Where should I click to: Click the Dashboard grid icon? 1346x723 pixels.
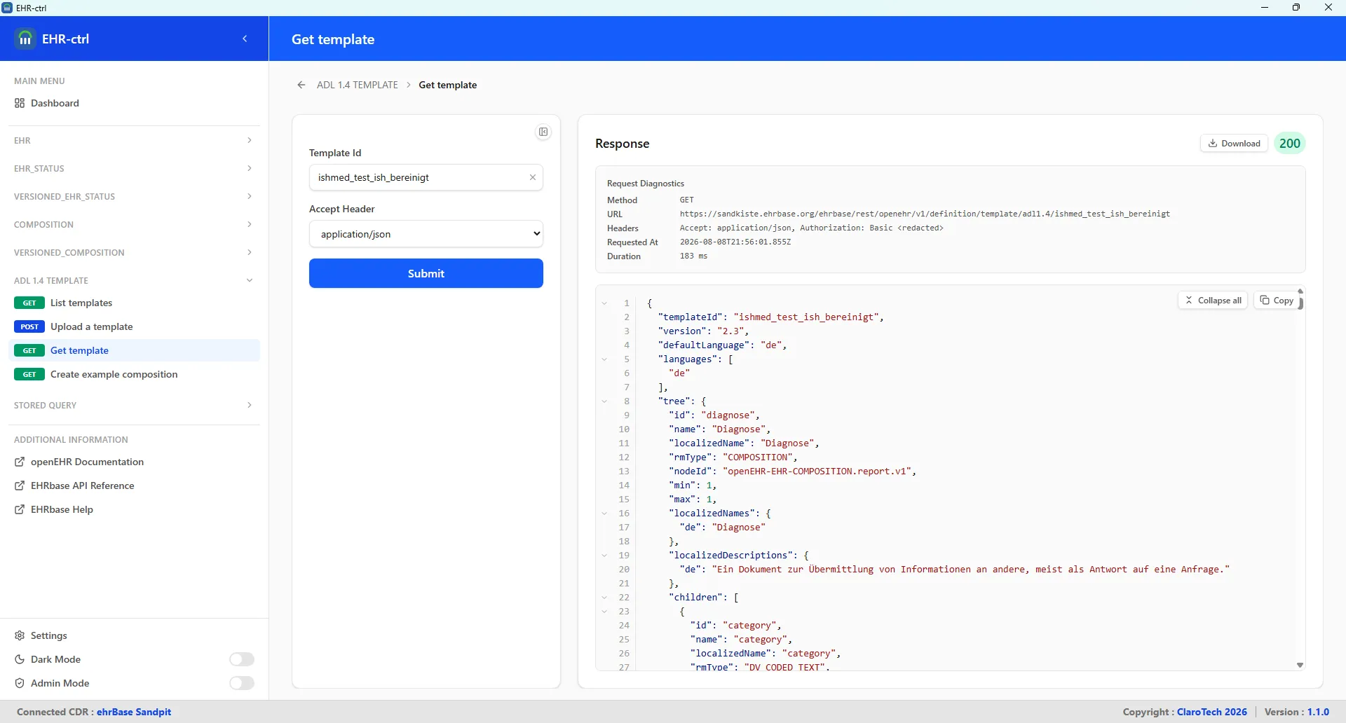[20, 103]
